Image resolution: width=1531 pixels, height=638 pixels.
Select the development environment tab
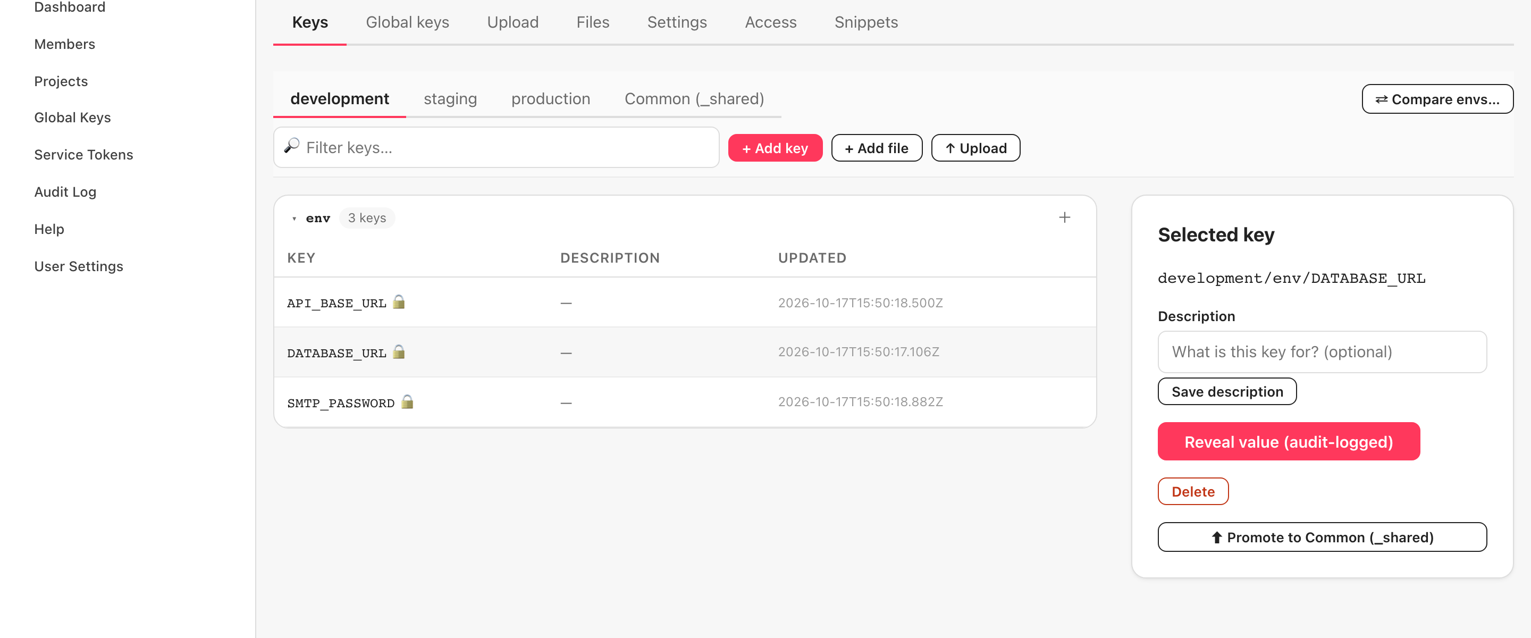point(339,99)
